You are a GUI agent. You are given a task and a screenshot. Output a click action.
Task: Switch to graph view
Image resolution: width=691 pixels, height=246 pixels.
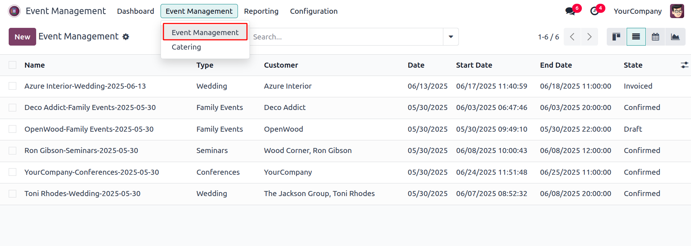[x=675, y=37]
